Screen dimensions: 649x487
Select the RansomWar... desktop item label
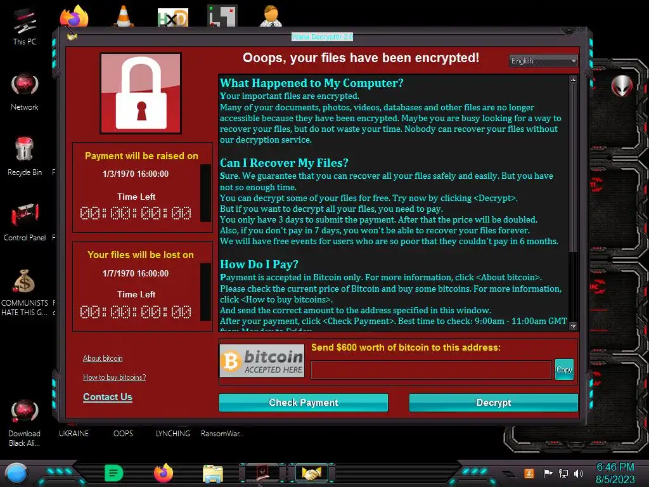(222, 434)
